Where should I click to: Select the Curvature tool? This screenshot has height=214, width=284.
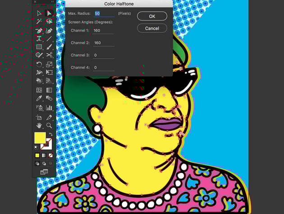[49, 31]
